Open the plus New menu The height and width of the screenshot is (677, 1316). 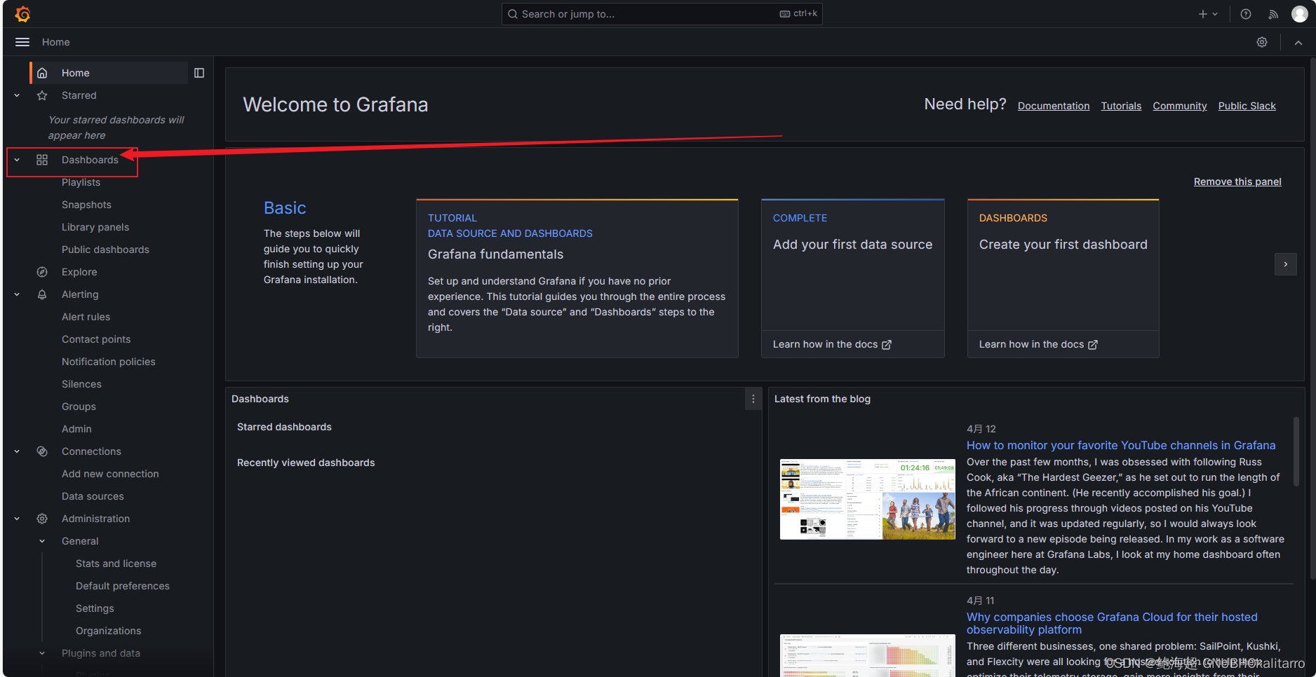pos(1208,14)
